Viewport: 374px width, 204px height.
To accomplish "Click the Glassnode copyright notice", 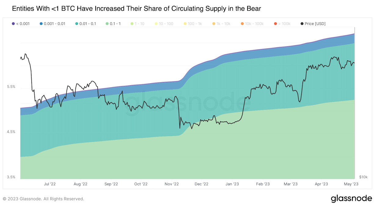I will 43,199.
